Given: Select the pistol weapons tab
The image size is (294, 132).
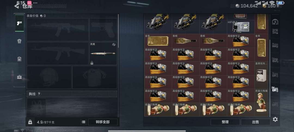Looking at the screenshot, I should tap(19, 23).
